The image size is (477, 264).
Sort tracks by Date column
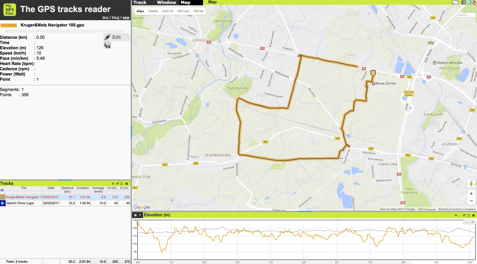[51, 190]
